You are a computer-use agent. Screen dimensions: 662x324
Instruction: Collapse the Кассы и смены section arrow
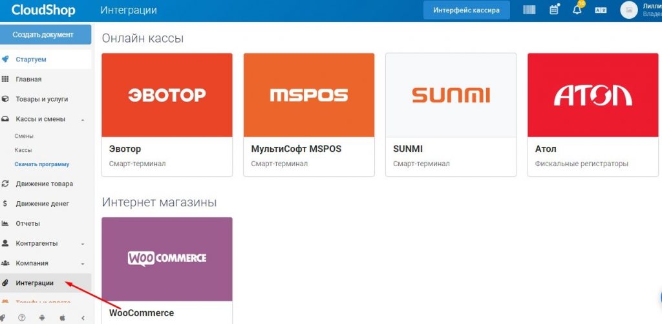click(x=83, y=120)
